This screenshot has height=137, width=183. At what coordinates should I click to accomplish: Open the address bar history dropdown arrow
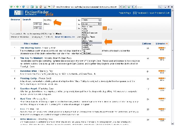(120, 7)
